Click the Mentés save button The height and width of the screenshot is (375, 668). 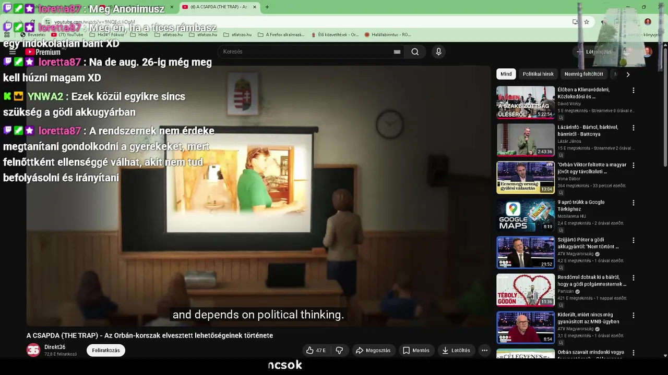(x=416, y=351)
